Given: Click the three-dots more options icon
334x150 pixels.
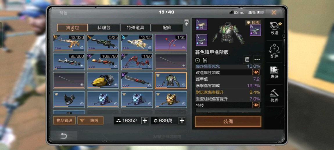Looking at the screenshot, I should coord(257,60).
